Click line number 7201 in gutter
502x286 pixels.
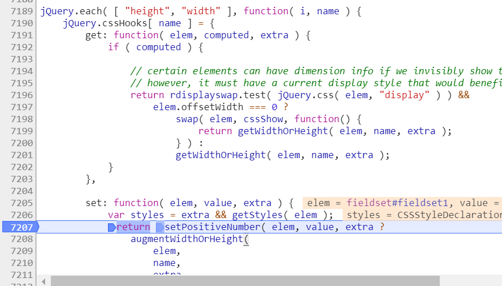click(x=22, y=155)
